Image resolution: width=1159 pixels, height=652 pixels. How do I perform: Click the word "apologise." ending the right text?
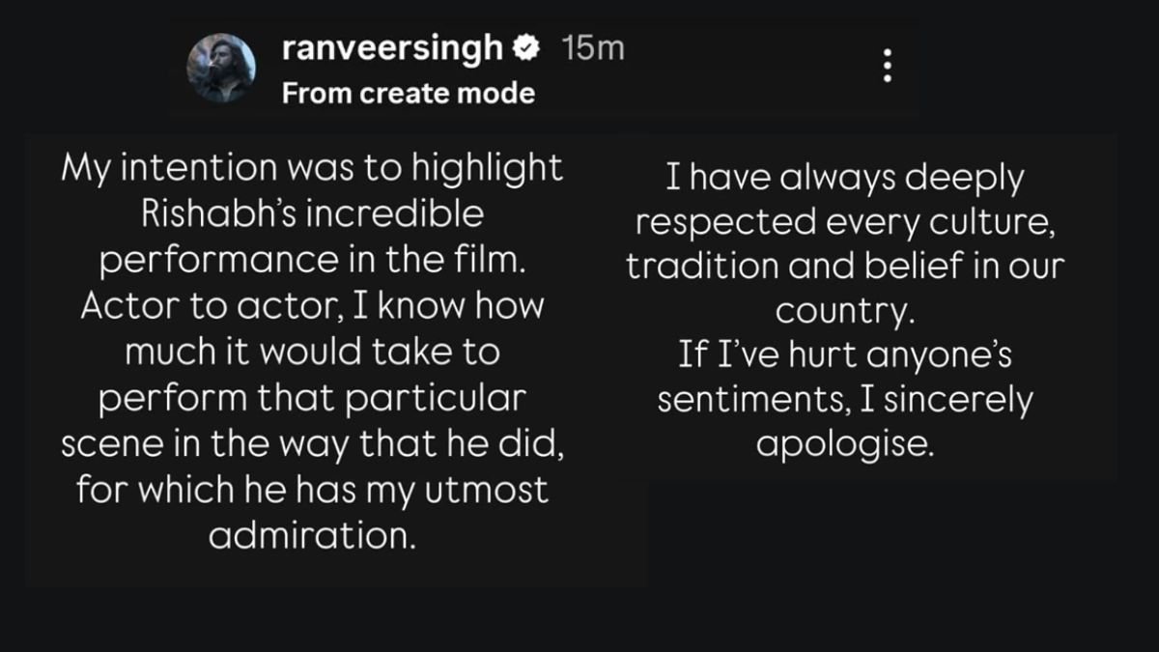tap(844, 447)
